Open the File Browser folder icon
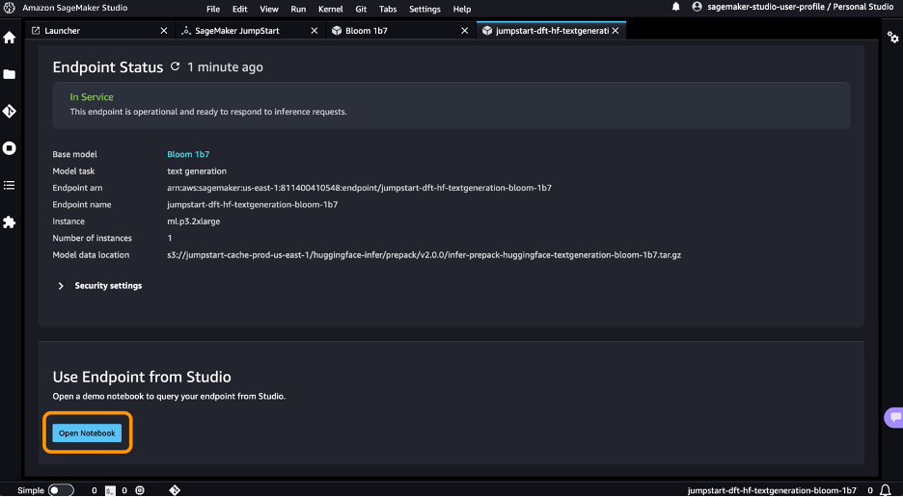The width and height of the screenshot is (903, 497). (x=10, y=74)
